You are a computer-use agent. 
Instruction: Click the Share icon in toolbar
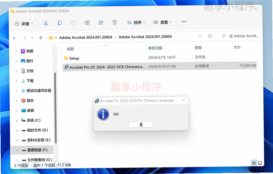click(101, 23)
